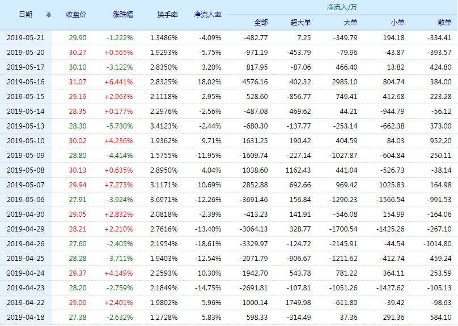This screenshot has width=458, height=326.
Task: Click turnover rate 3.4123%
Action: (x=164, y=126)
